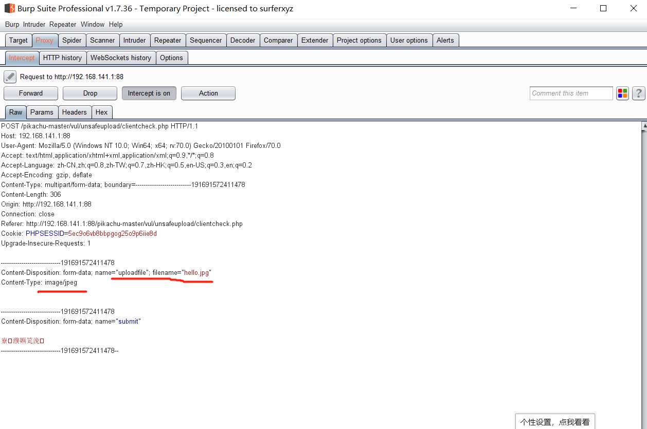
Task: Click the Forward button
Action: pyautogui.click(x=31, y=93)
